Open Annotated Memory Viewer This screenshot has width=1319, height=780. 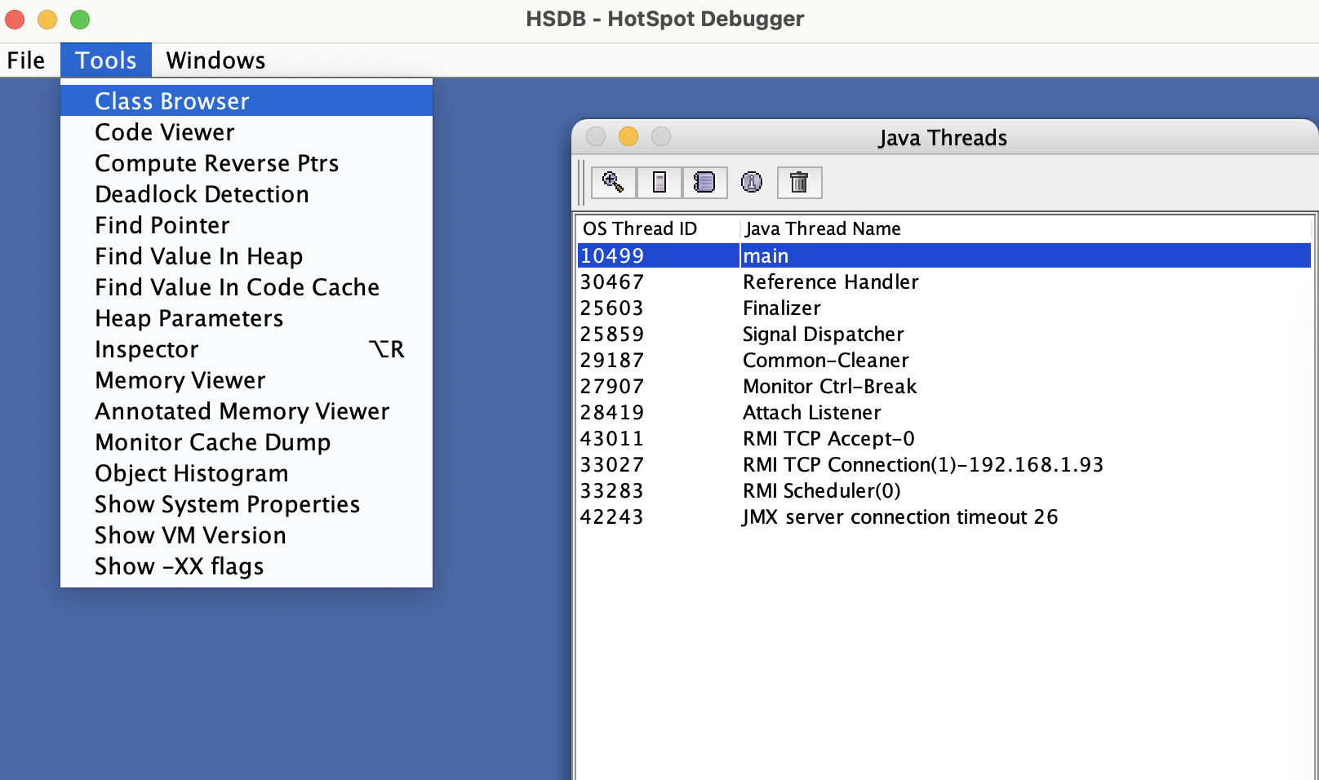coord(246,411)
